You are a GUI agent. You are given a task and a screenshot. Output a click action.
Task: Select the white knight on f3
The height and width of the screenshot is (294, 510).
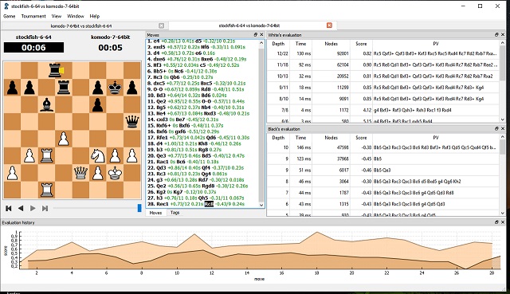(x=97, y=156)
